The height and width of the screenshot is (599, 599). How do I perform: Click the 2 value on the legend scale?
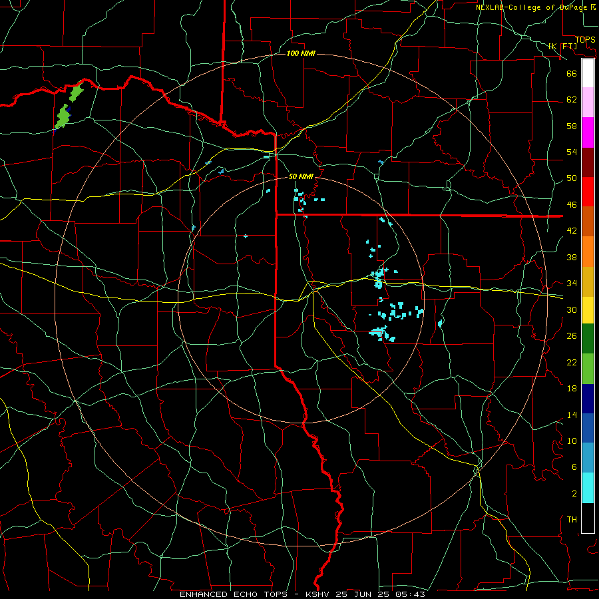coord(574,494)
